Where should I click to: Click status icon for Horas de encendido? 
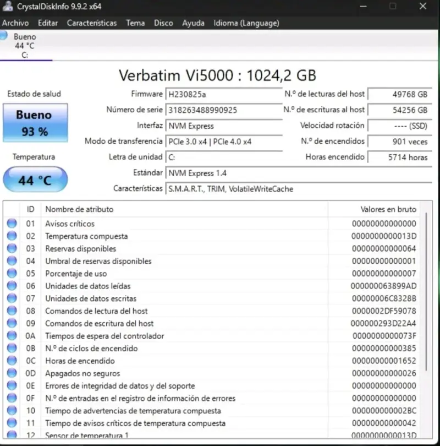pyautogui.click(x=12, y=361)
